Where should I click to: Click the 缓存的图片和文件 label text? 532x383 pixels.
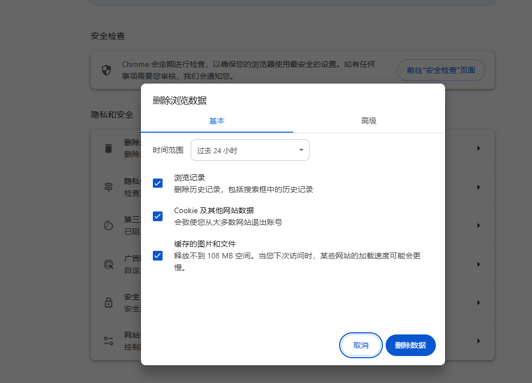[x=205, y=244]
